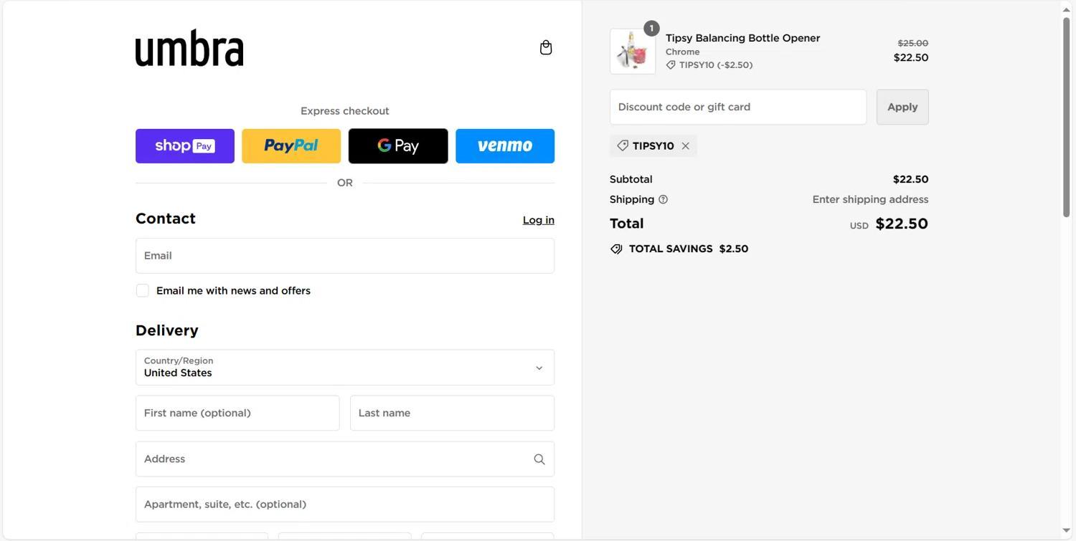Click the Discount code or gift card field
Image resolution: width=1076 pixels, height=541 pixels.
pos(738,107)
